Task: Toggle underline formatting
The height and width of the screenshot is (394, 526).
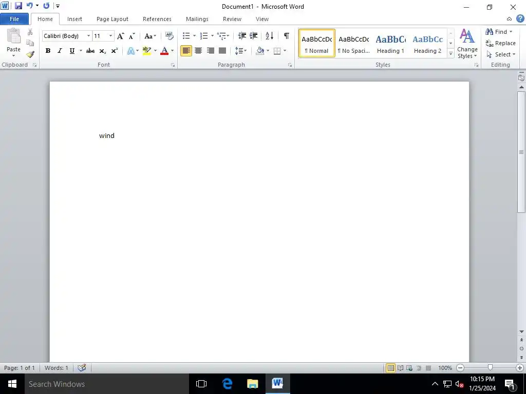Action: point(72,51)
